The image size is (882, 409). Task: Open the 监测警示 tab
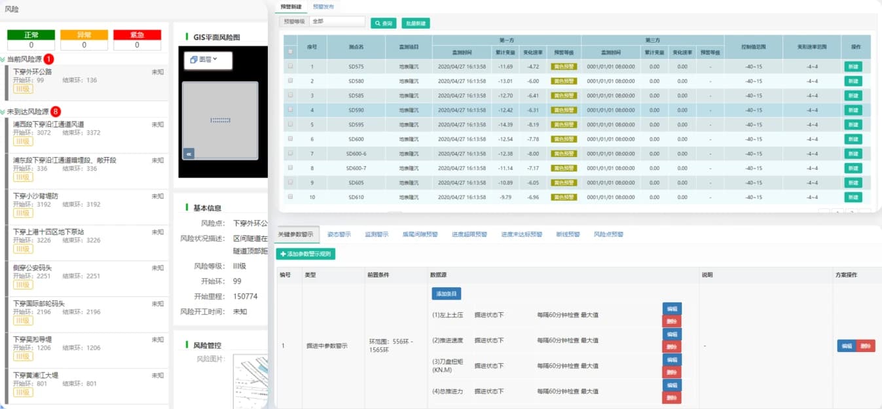coord(377,234)
